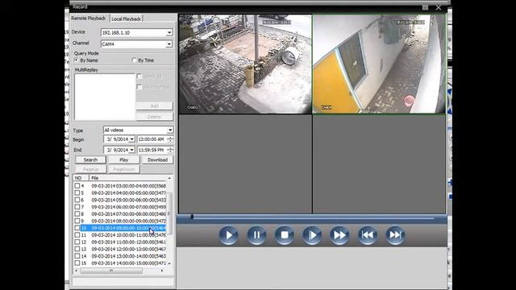
Task: Close the Record window
Action: [439, 7]
